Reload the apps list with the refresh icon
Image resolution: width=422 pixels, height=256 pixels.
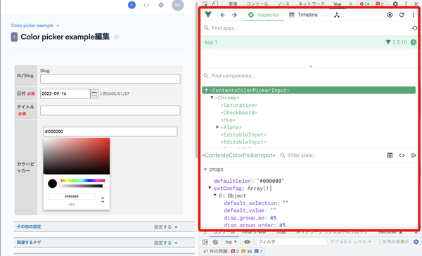click(x=414, y=28)
